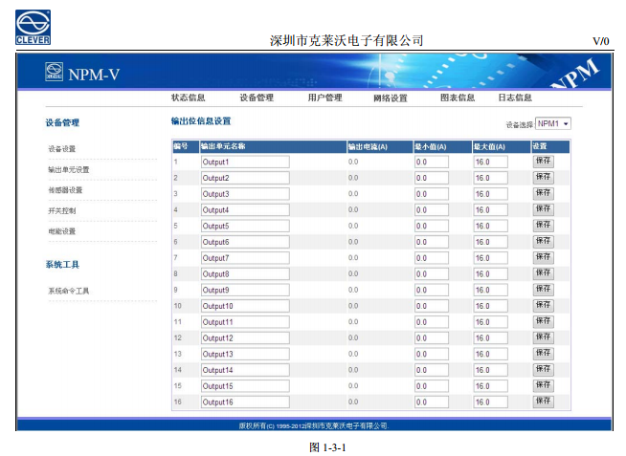Click maximum value field for Output9
Image resolution: width=626 pixels, height=456 pixels.
(x=491, y=290)
